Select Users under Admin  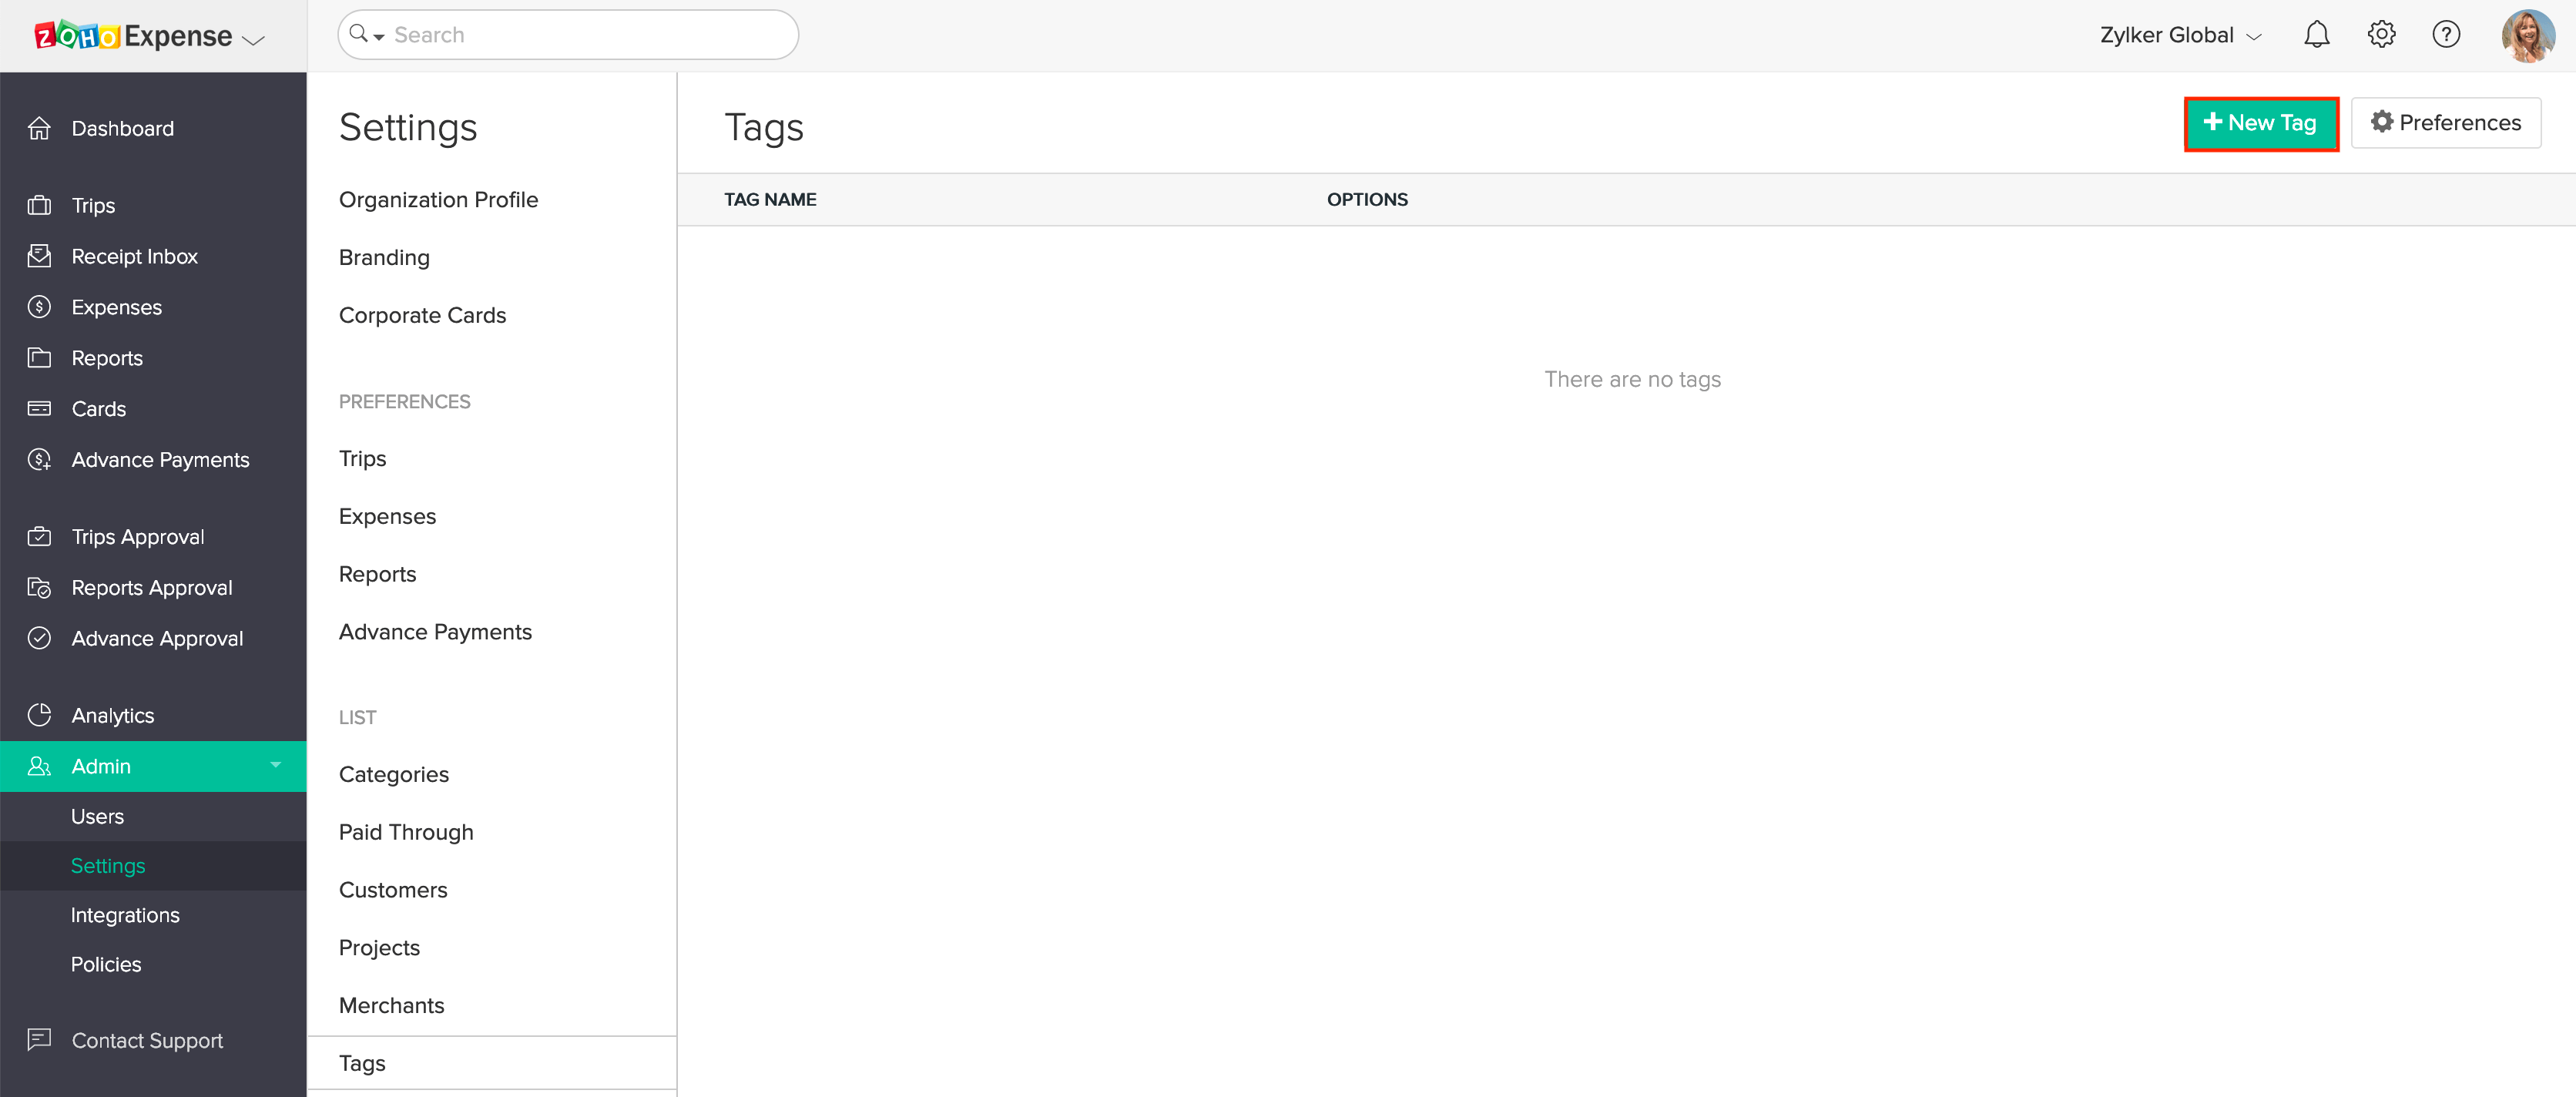coord(97,815)
